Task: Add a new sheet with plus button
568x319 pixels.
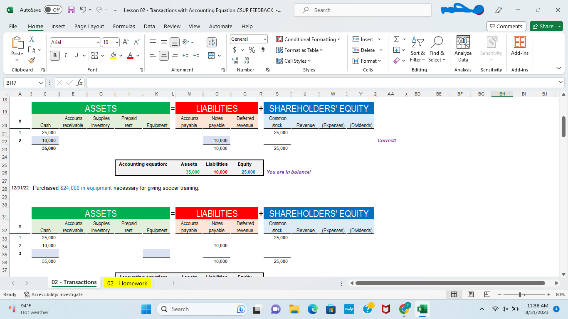Action: coord(173,283)
